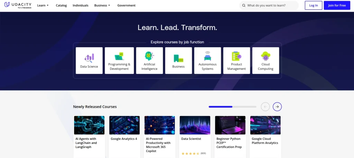The image size is (354, 158).
Task: Open the Individuals page
Action: coord(81,6)
